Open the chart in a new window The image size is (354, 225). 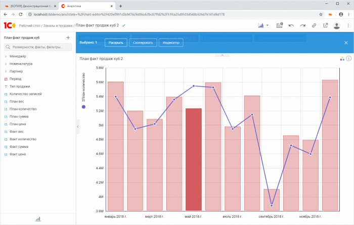325,25
